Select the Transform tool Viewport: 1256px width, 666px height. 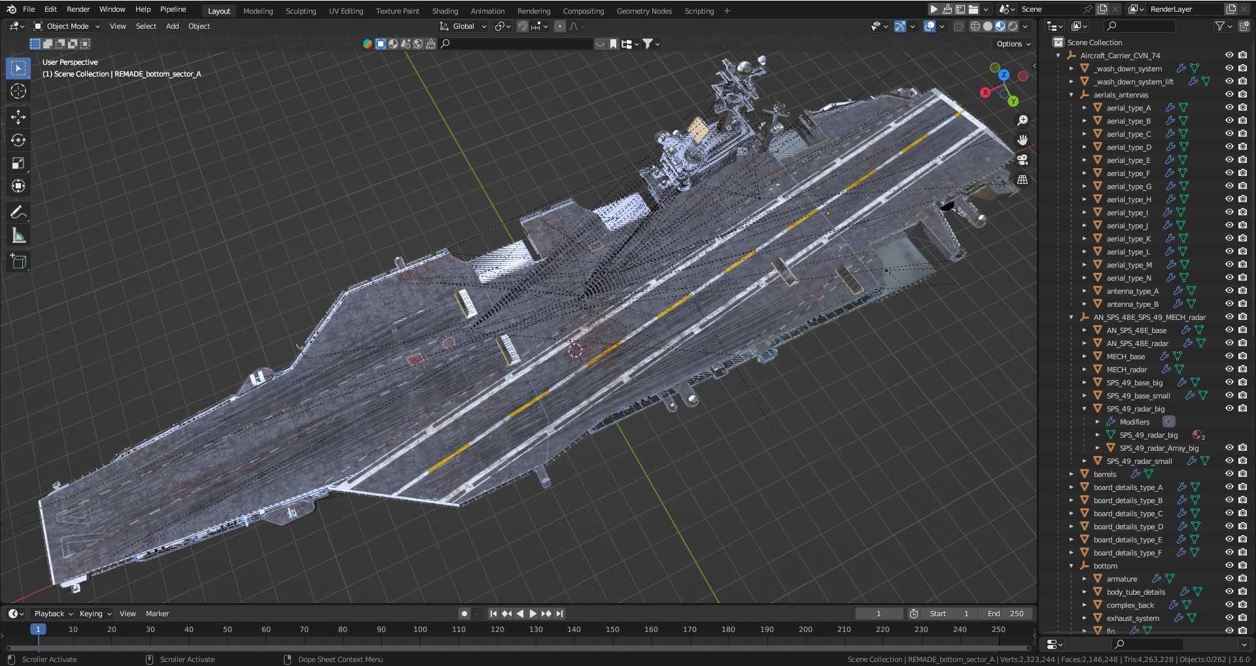click(x=18, y=186)
